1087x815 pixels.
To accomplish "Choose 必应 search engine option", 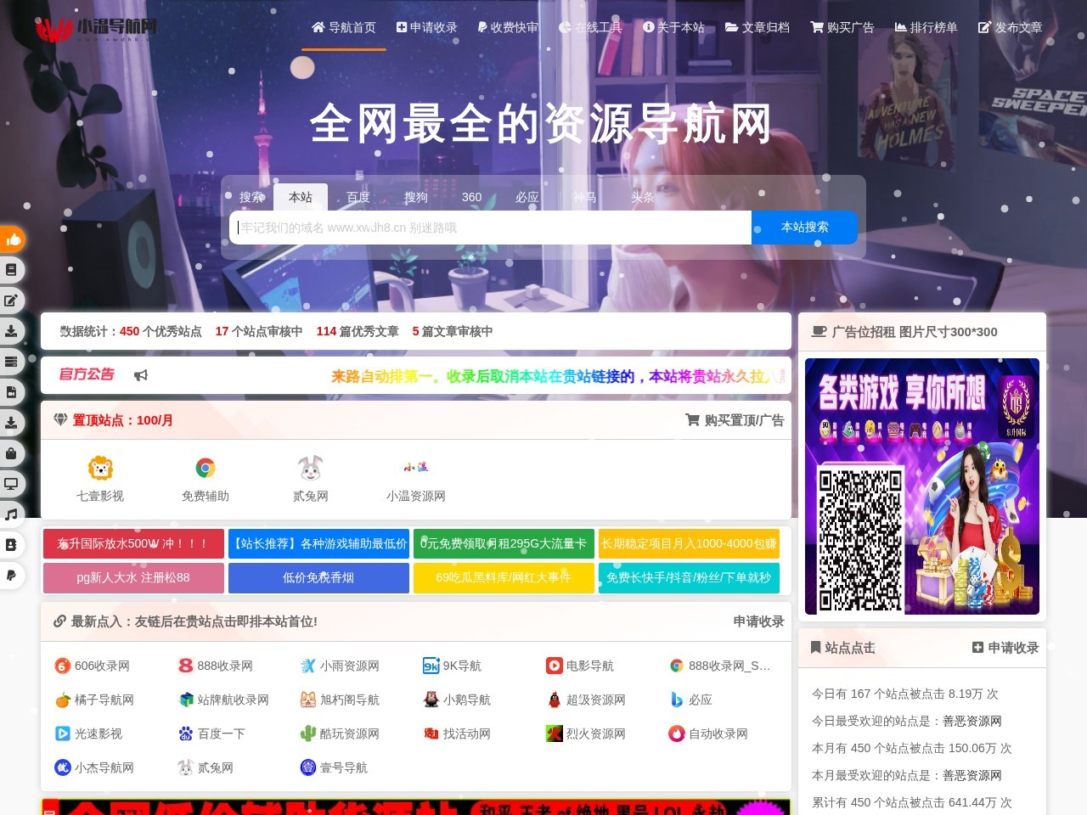I will click(527, 197).
